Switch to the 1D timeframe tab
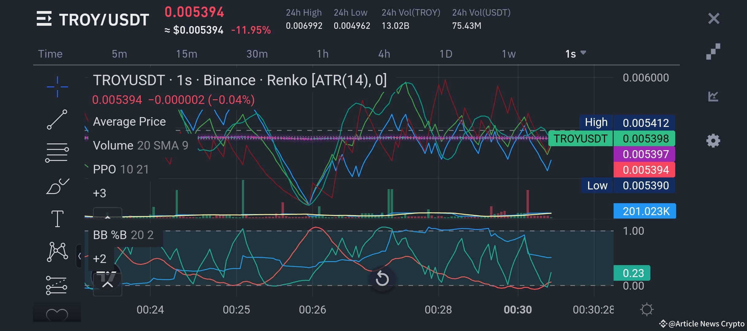The width and height of the screenshot is (747, 331). click(x=446, y=54)
